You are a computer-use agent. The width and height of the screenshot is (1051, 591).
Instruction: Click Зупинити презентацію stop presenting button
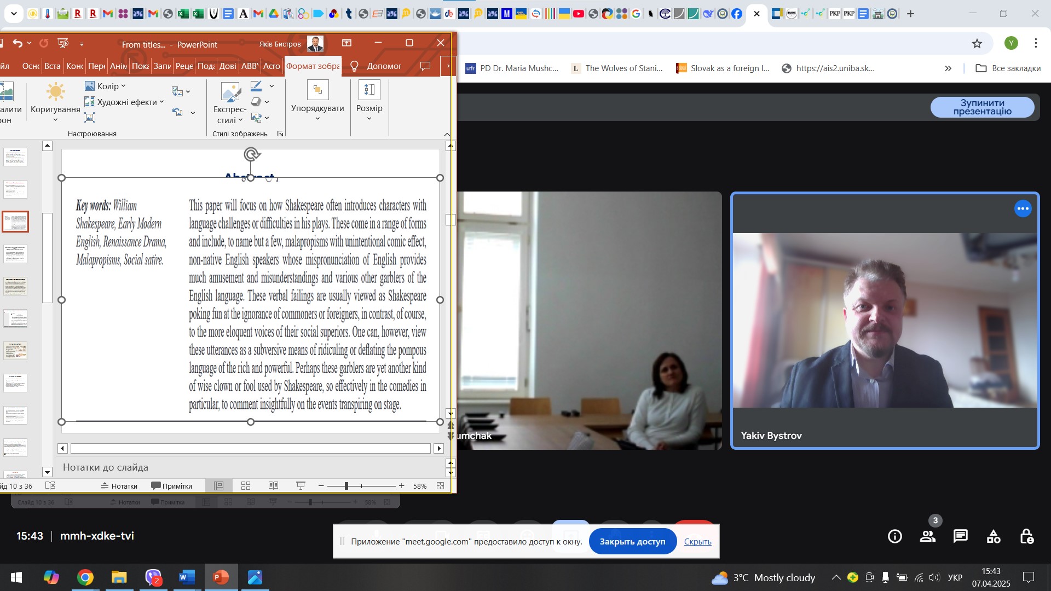pos(983,107)
